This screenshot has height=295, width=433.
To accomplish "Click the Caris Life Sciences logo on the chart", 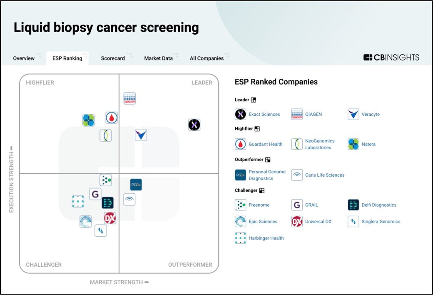I will pos(129,199).
